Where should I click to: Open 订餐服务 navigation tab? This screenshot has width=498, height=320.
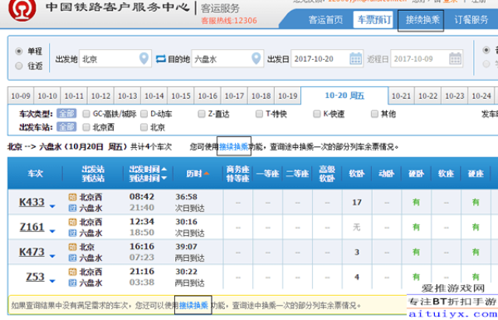[x=471, y=19]
